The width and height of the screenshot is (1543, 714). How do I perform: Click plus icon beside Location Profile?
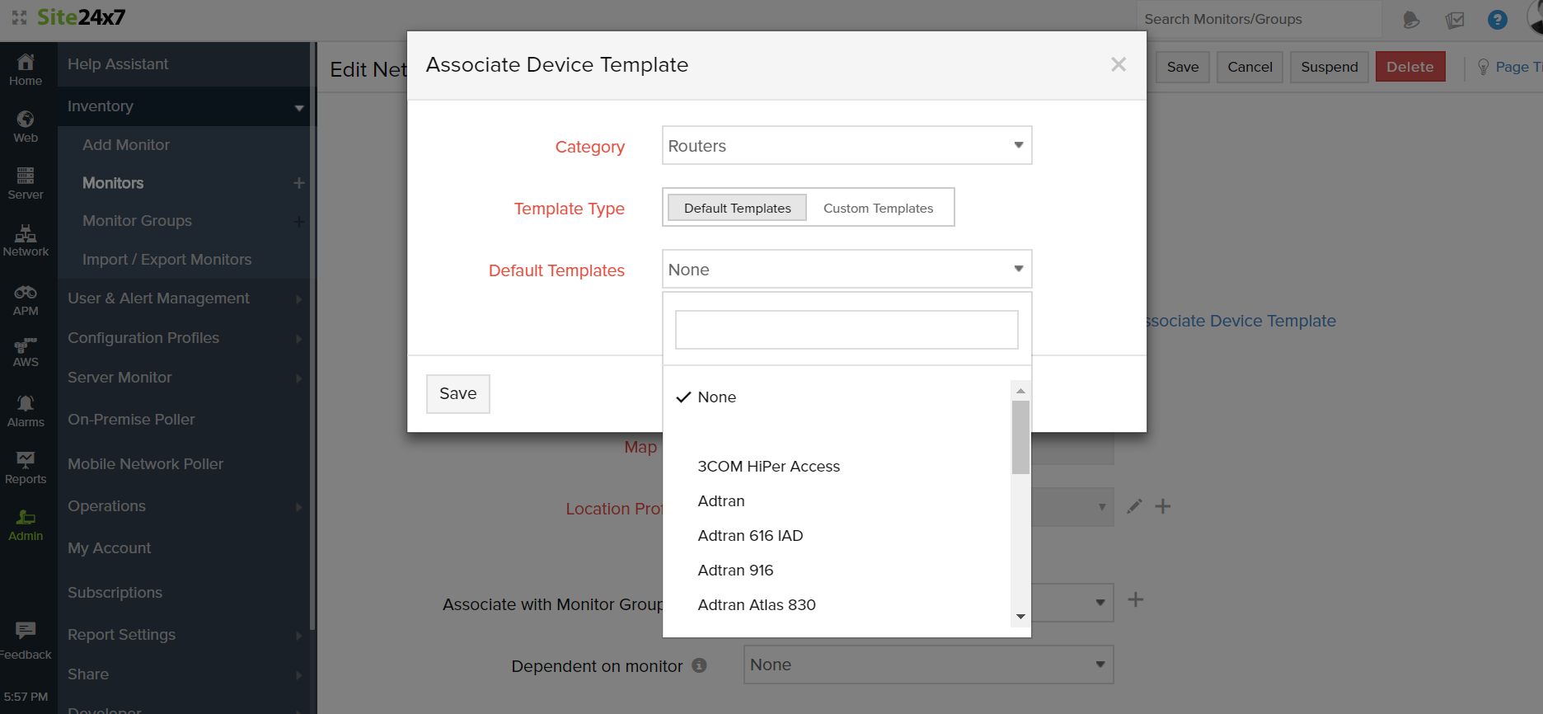(1163, 506)
